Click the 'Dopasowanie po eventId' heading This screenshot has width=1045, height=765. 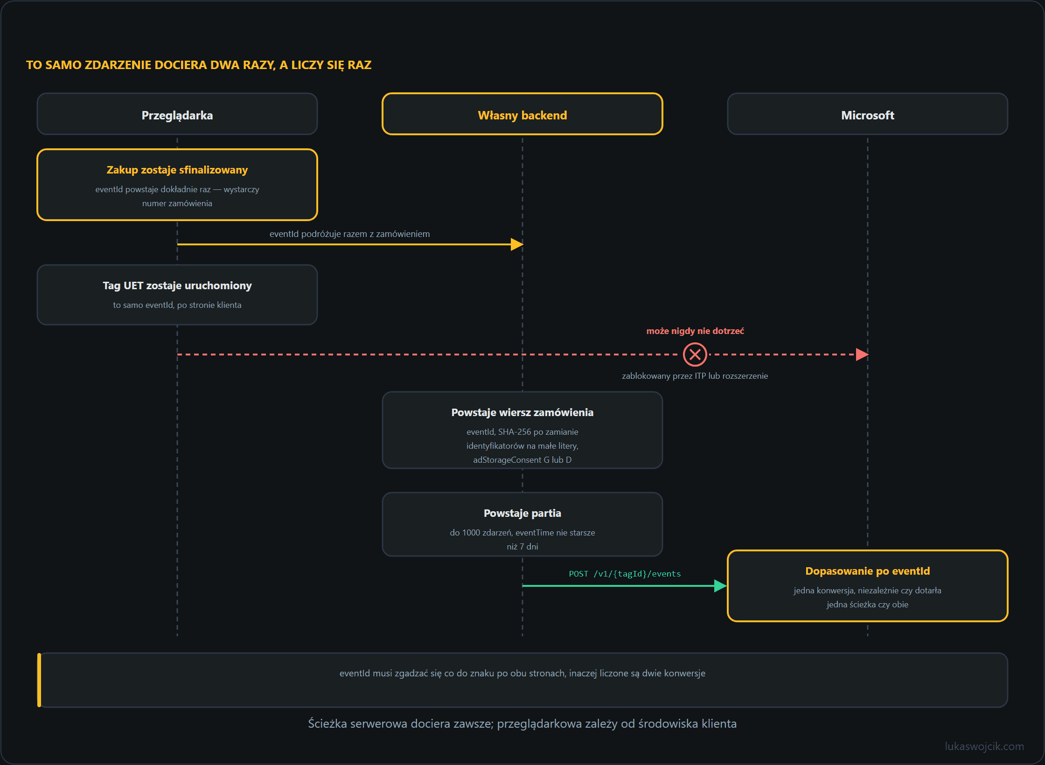(868, 571)
